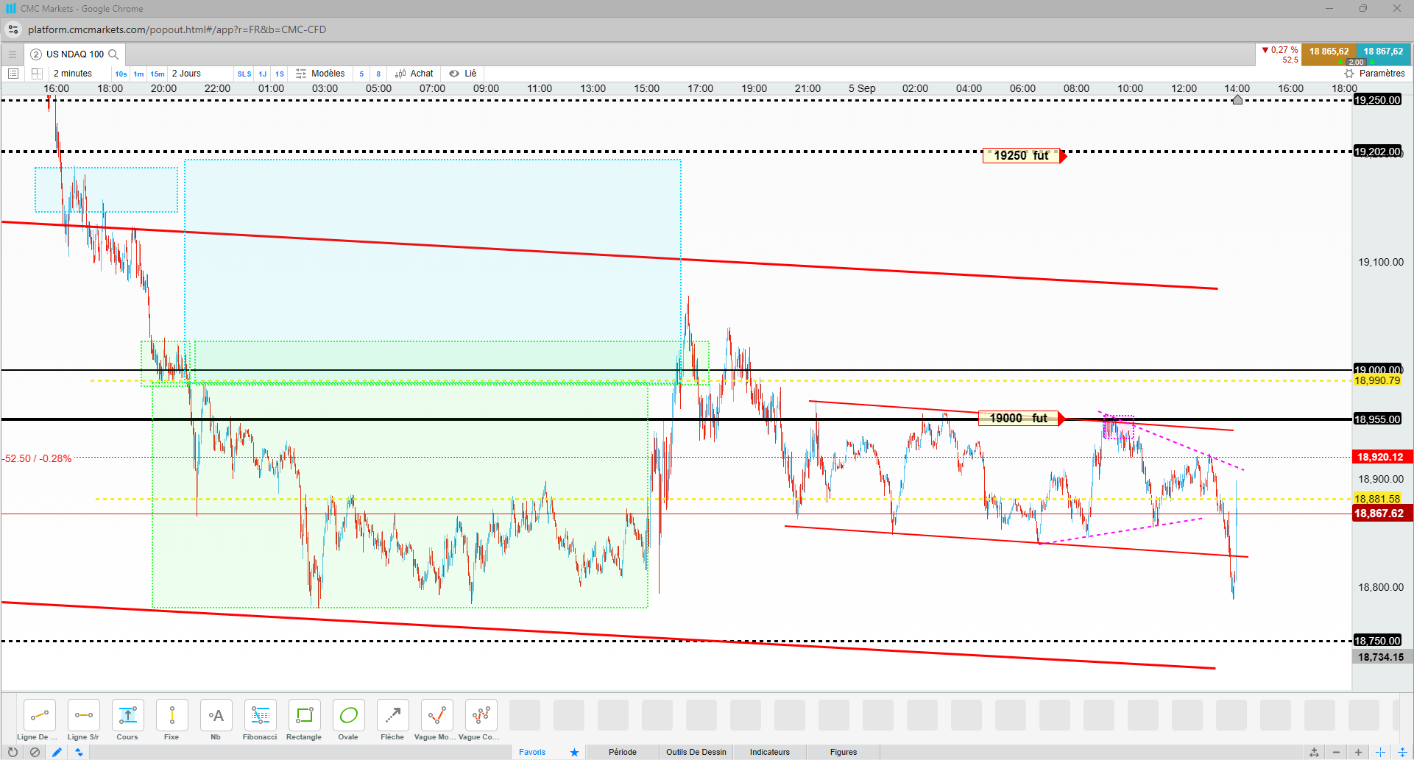This screenshot has height=760, width=1414.
Task: Pick the Flèche arrow tool
Action: (x=392, y=720)
